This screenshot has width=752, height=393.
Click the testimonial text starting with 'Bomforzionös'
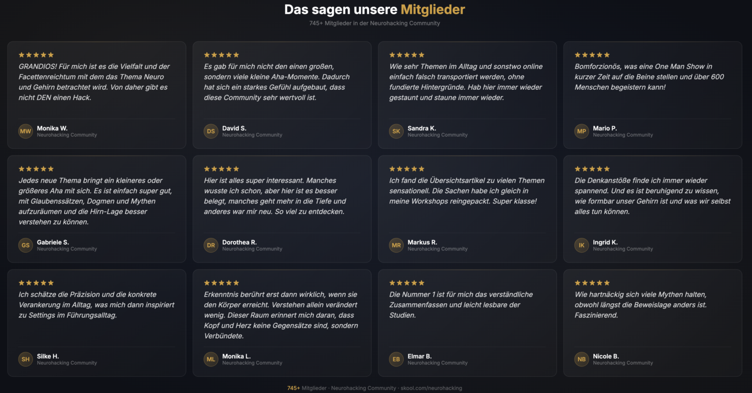[650, 77]
